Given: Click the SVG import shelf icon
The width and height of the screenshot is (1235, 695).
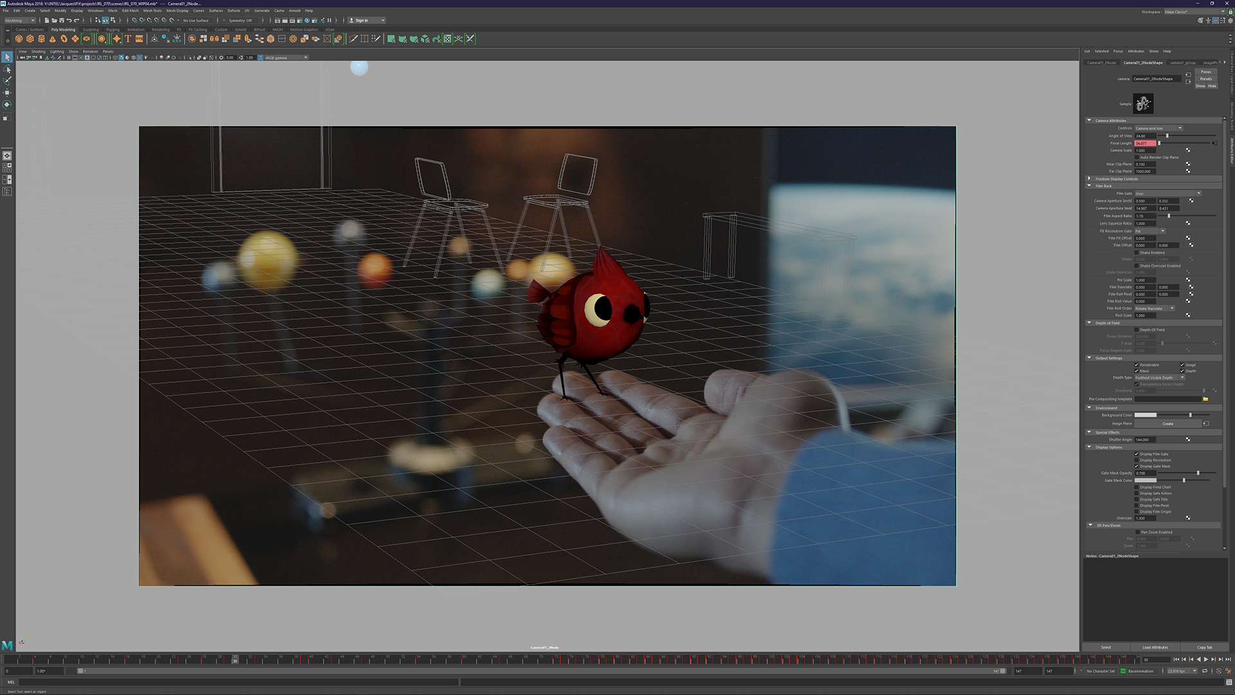Looking at the screenshot, I should pyautogui.click(x=139, y=39).
